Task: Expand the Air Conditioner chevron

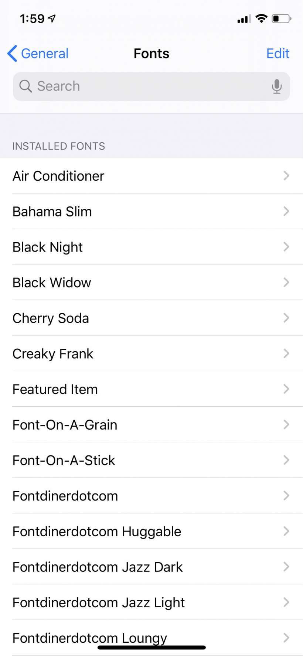Action: (286, 176)
